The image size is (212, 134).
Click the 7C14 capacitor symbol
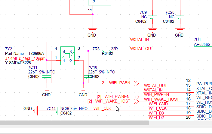57,111
